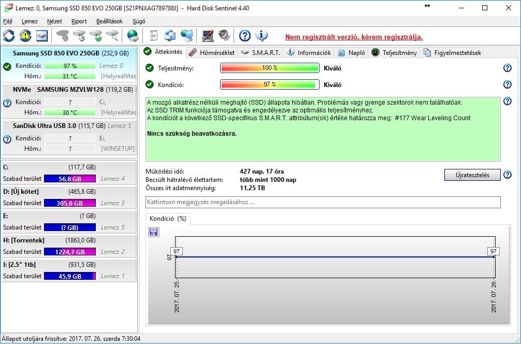Click the main Kondíció 97 % progress bar
Image resolution: width=521 pixels, height=344 pixels.
click(269, 84)
